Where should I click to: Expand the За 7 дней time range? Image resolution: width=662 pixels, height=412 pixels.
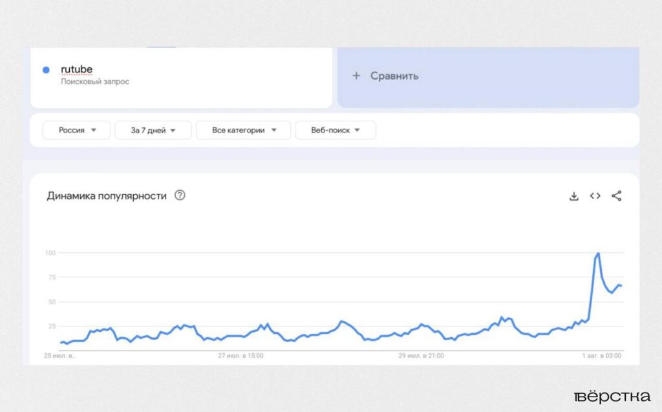[153, 130]
